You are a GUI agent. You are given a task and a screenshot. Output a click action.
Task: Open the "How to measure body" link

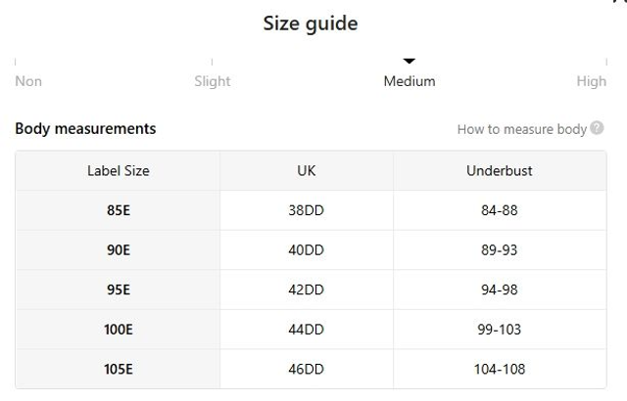(x=521, y=129)
